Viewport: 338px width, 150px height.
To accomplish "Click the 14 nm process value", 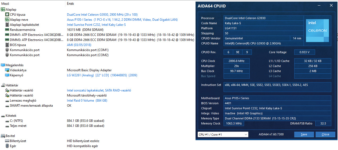I will [297, 38].
